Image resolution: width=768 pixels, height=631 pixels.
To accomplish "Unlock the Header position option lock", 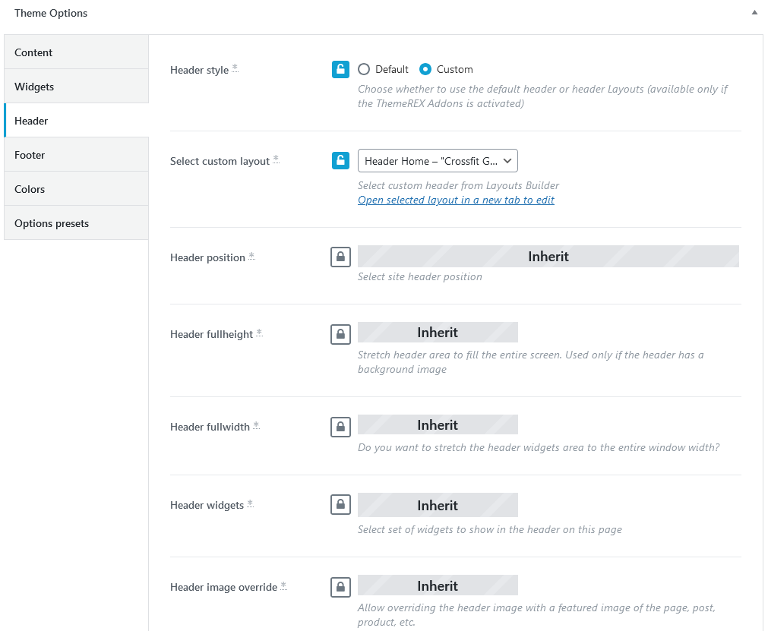I will 340,257.
